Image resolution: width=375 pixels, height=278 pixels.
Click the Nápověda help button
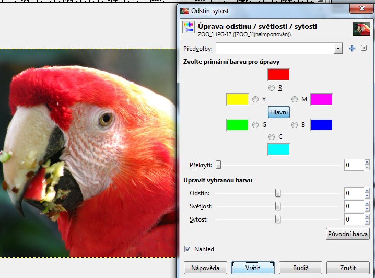205,268
